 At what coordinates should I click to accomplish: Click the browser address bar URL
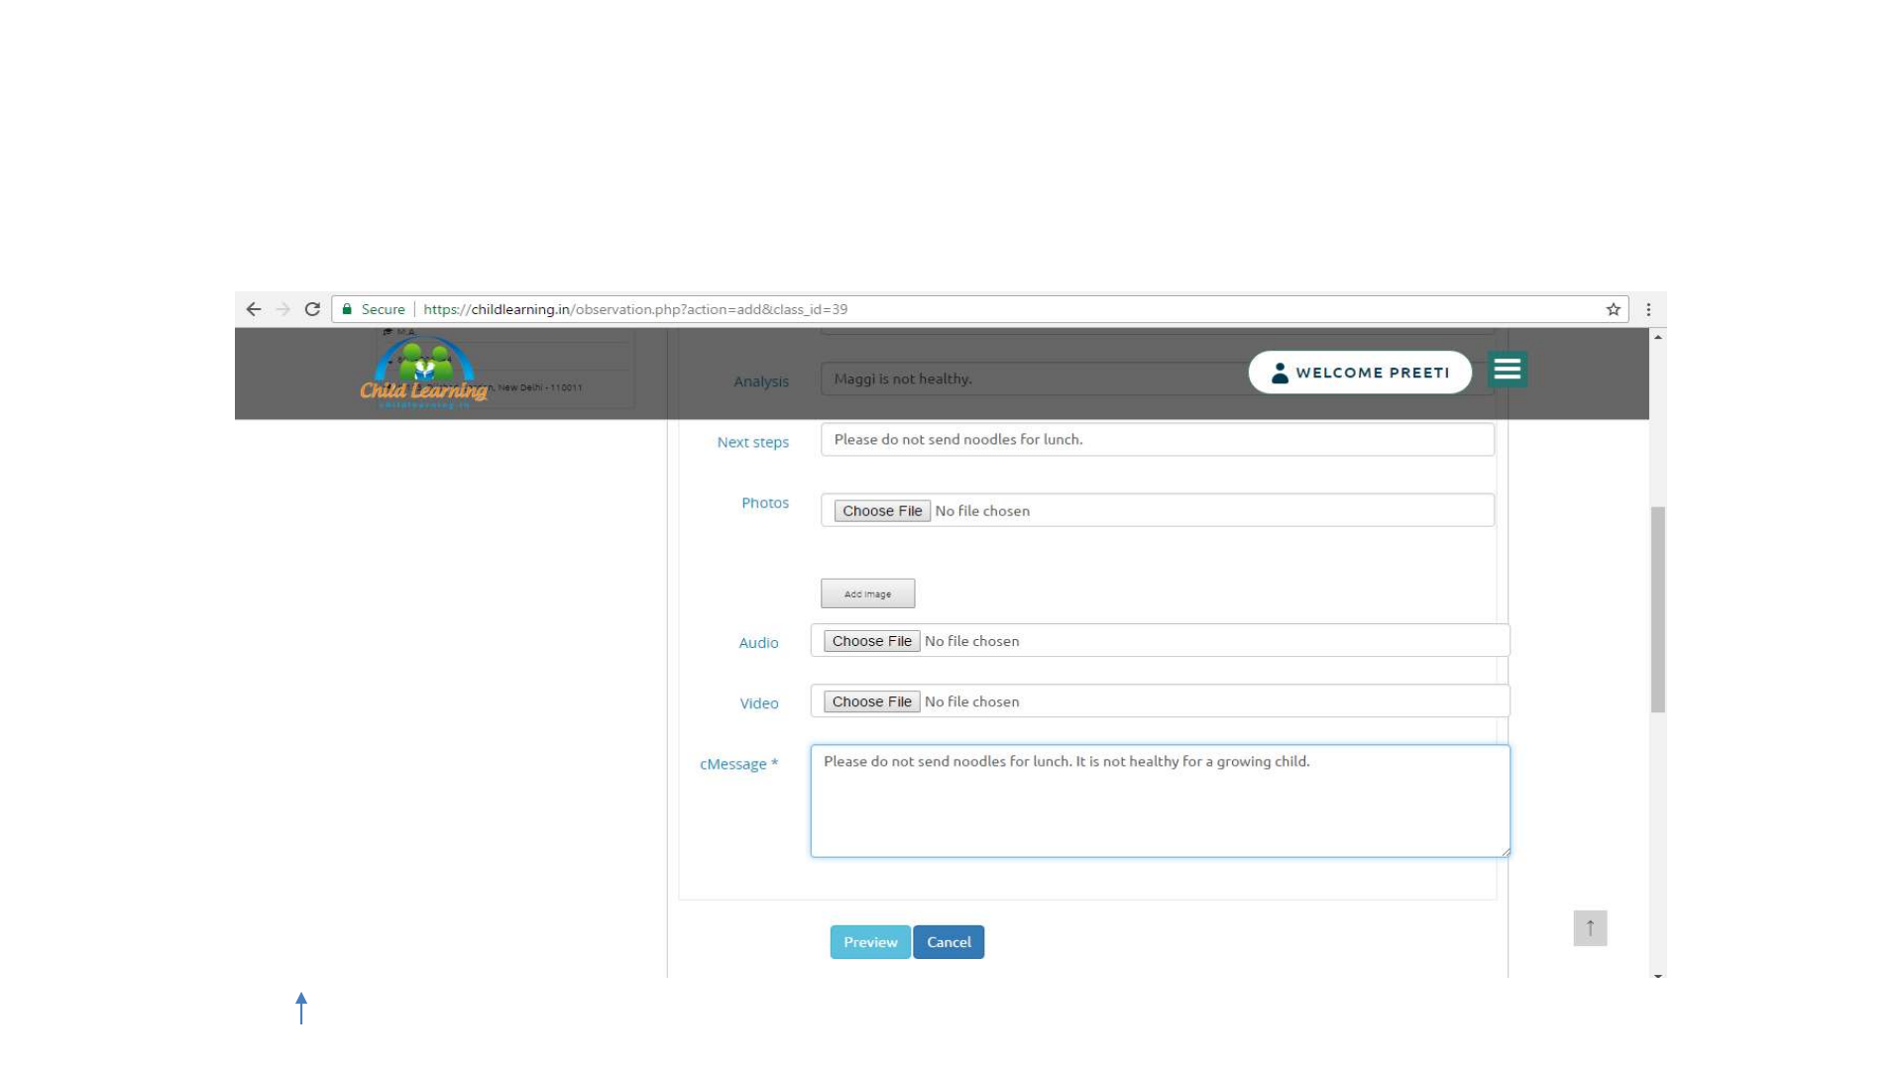(634, 309)
